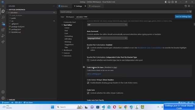195x110 pixels.
Task: Open notifications bell in status bar
Action: pos(192,103)
